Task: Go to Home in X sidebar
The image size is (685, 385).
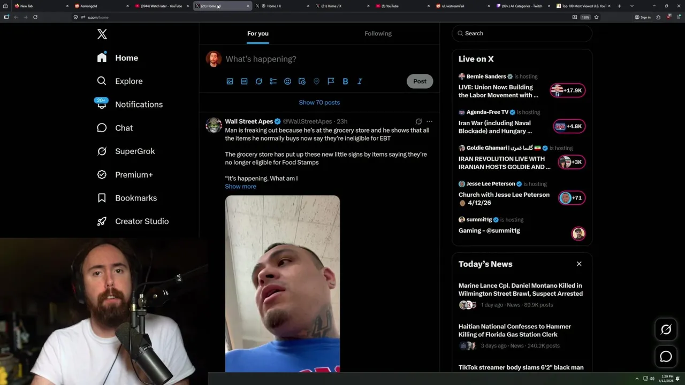Action: coord(117,58)
